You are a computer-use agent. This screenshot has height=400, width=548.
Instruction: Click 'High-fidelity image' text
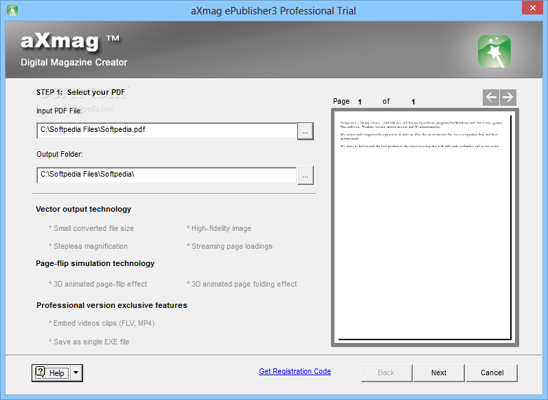click(219, 228)
